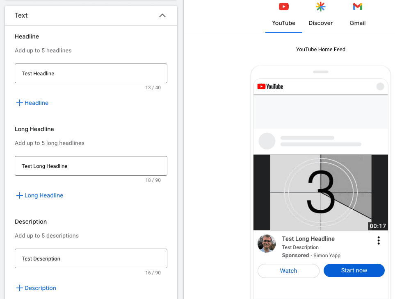Image resolution: width=395 pixels, height=299 pixels.
Task: Click the red YouTube play icon
Action: click(x=284, y=7)
